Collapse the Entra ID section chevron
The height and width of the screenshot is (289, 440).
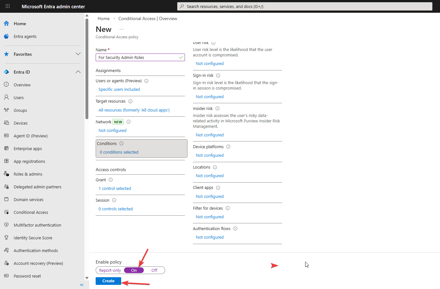78,72
